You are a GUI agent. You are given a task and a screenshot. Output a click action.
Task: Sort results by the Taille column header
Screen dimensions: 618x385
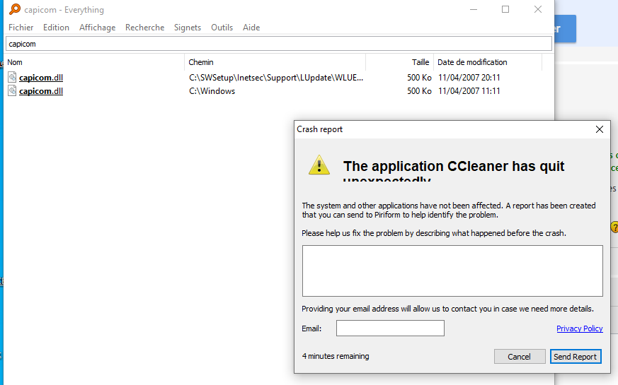point(400,62)
